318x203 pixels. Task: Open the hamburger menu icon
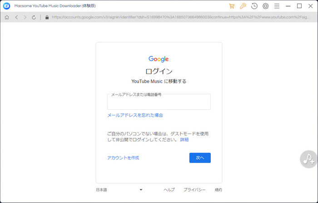click(277, 6)
